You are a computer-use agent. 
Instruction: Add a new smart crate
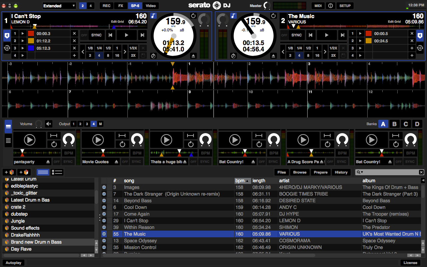(24, 172)
